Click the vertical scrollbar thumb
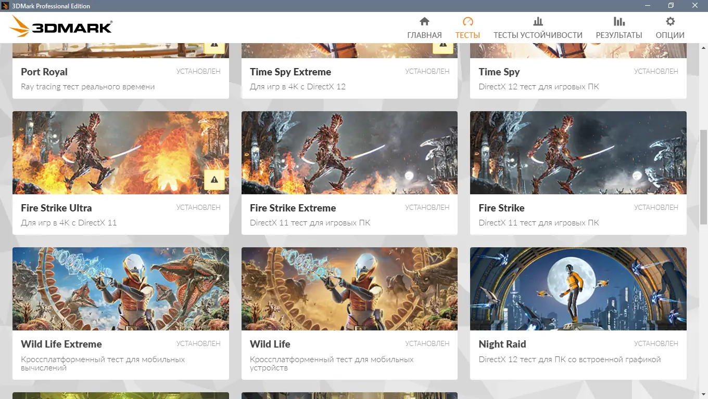Screen dimensions: 708x399 tap(703, 178)
